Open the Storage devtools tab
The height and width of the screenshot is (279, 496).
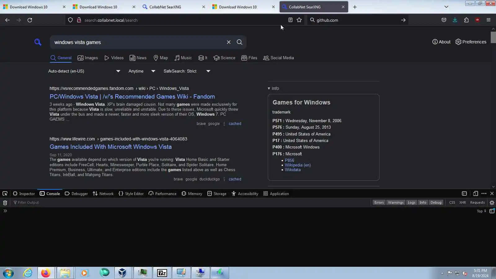coord(217,194)
